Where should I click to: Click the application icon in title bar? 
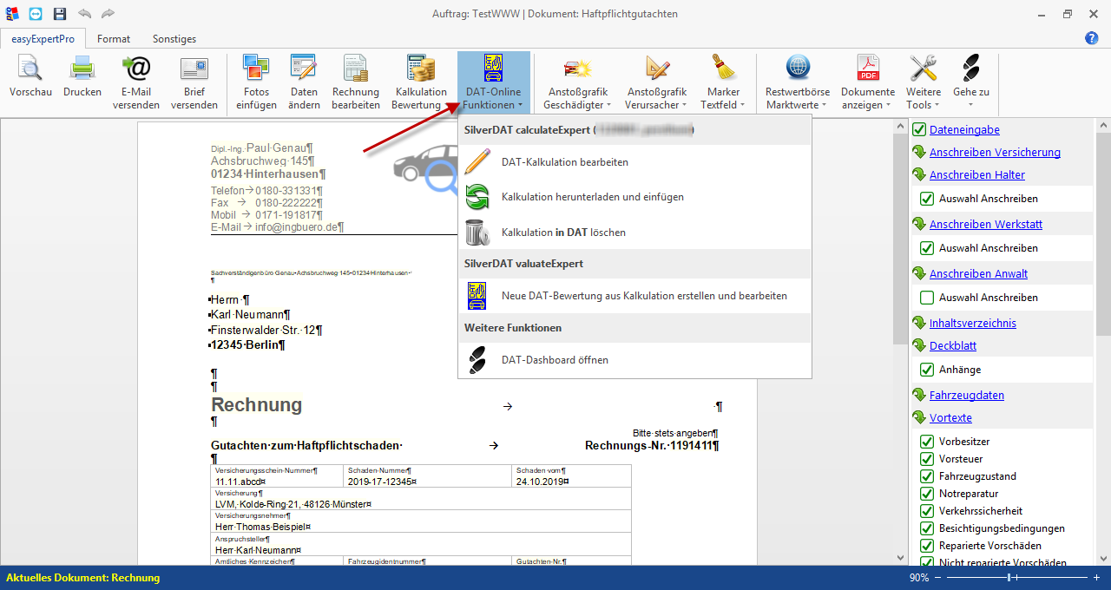tap(11, 14)
